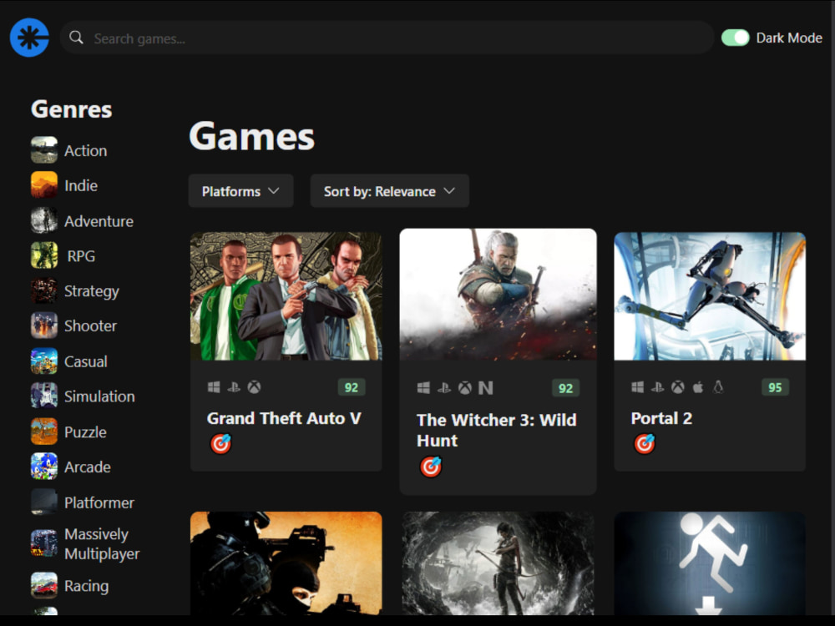The height and width of the screenshot is (626, 835).
Task: Click Xbox icon on The Witcher 3 card
Action: click(465, 388)
